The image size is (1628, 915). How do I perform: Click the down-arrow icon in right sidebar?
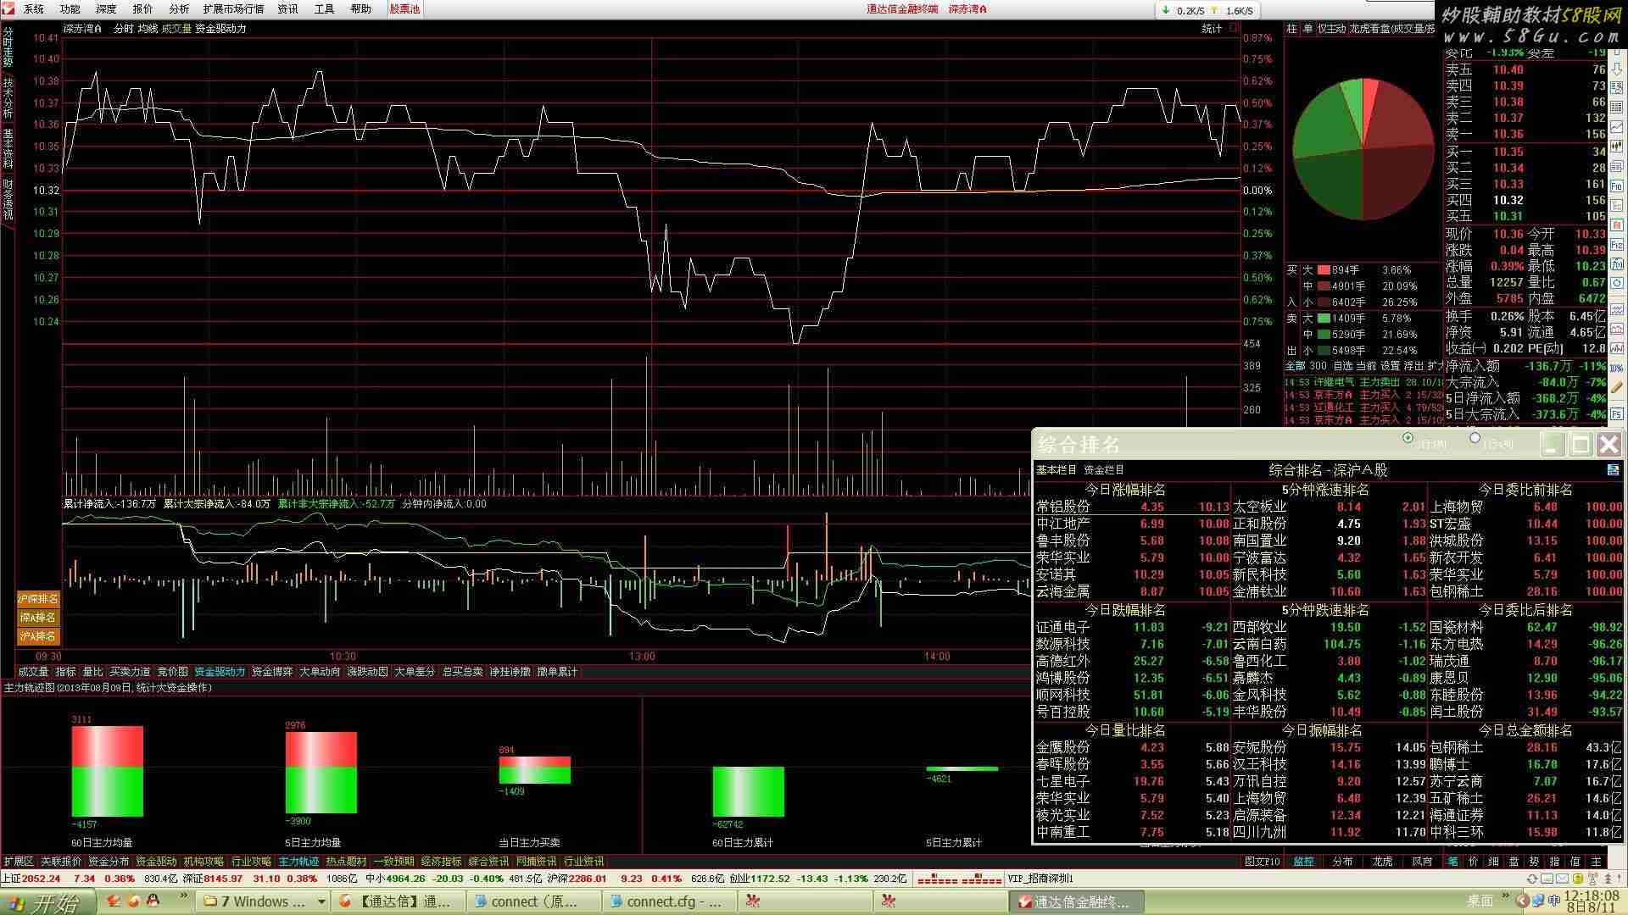(x=1616, y=69)
